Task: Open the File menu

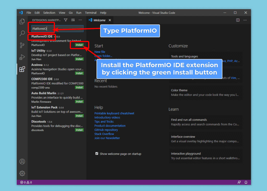Action: pyautogui.click(x=29, y=13)
